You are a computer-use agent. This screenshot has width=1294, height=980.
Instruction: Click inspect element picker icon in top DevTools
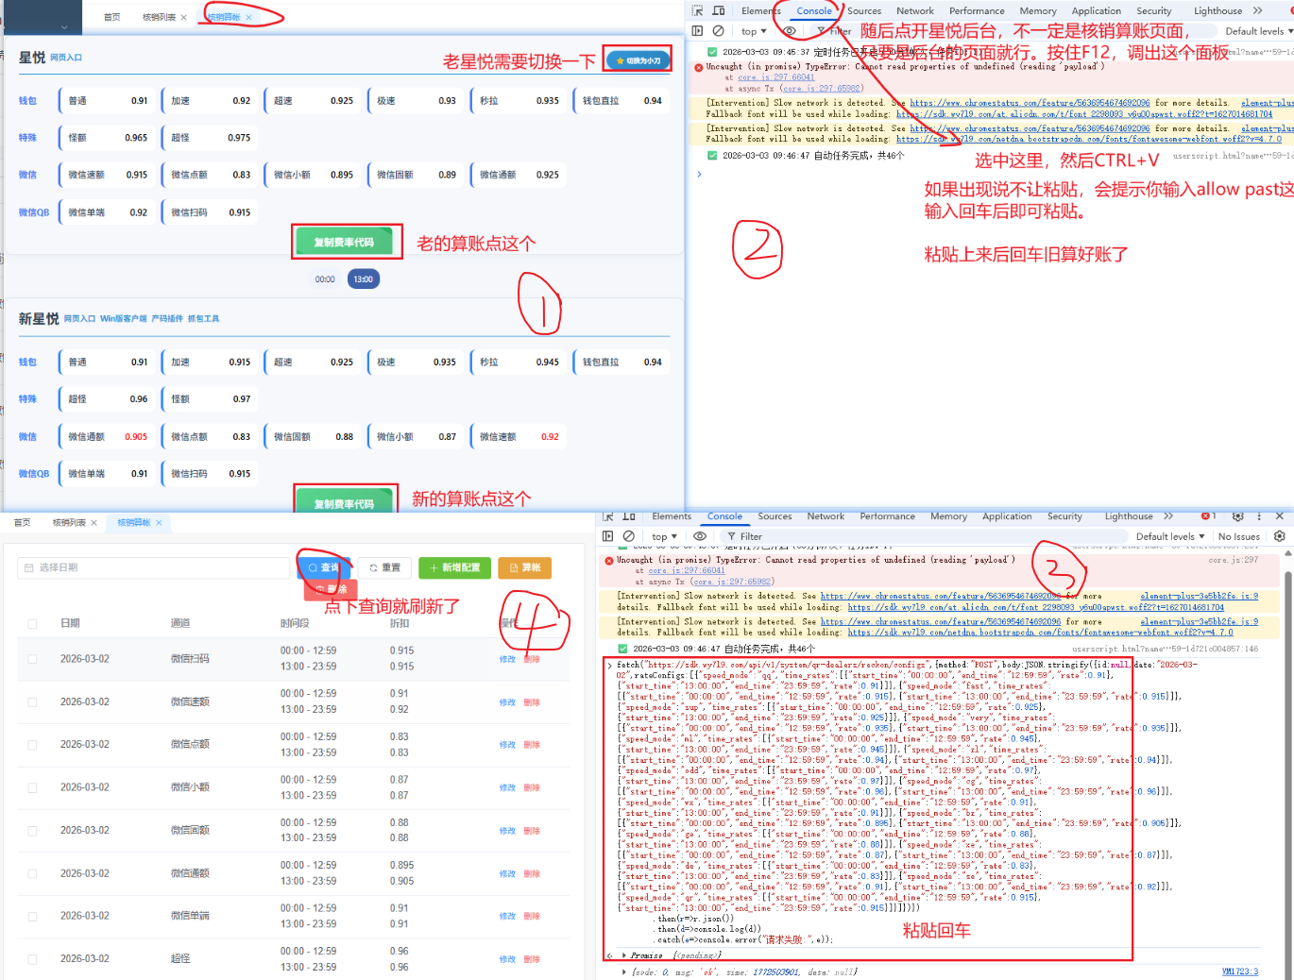tap(697, 10)
